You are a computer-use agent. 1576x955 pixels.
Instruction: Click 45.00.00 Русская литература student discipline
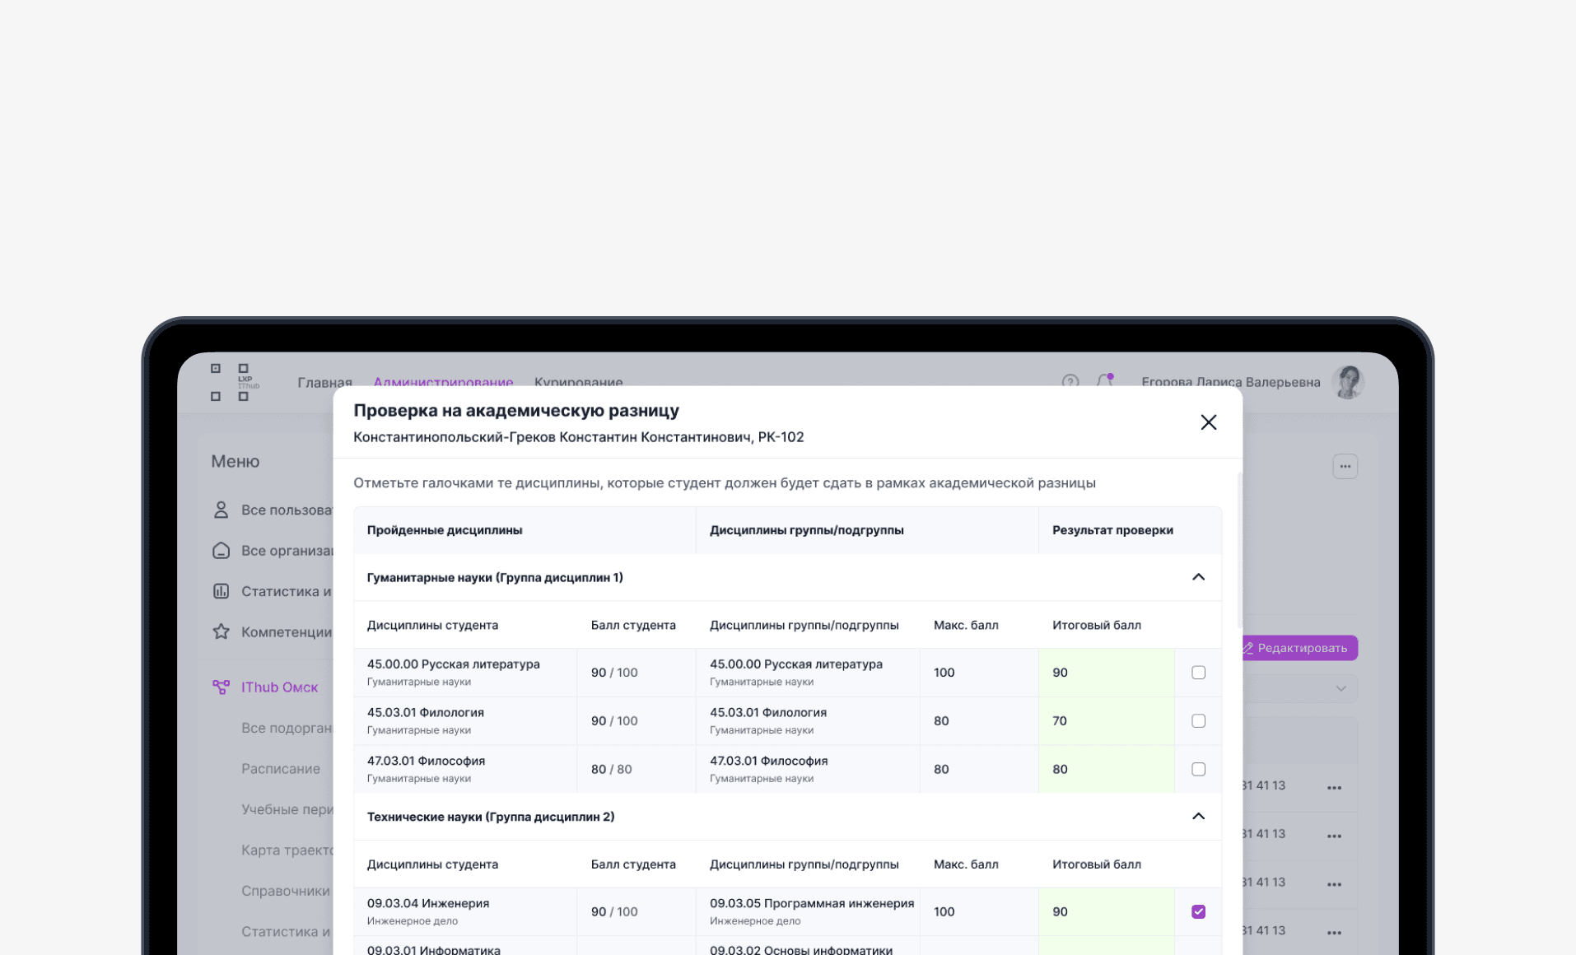point(453,664)
